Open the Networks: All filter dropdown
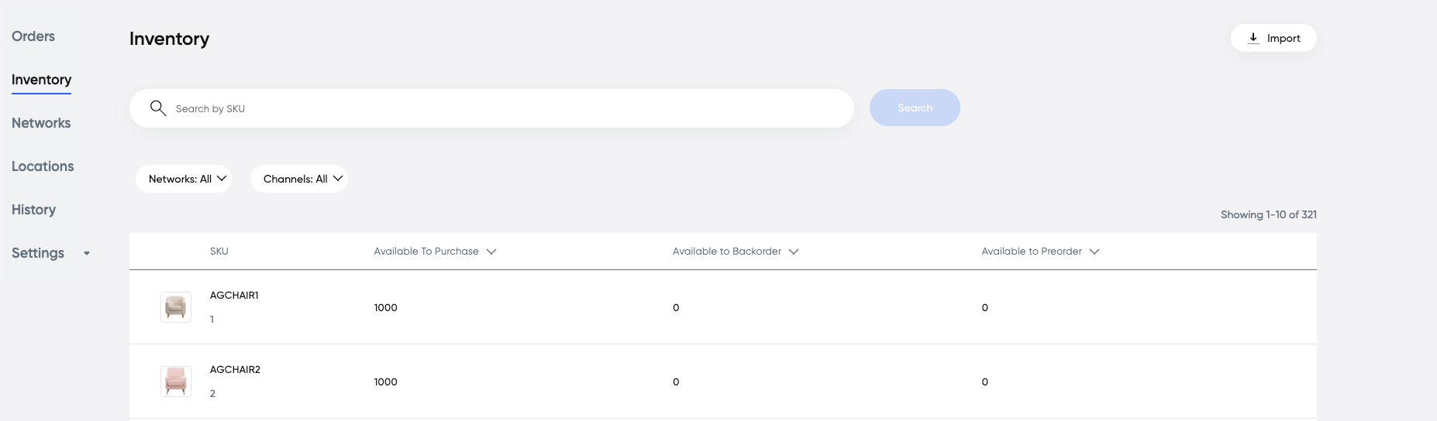 184,179
